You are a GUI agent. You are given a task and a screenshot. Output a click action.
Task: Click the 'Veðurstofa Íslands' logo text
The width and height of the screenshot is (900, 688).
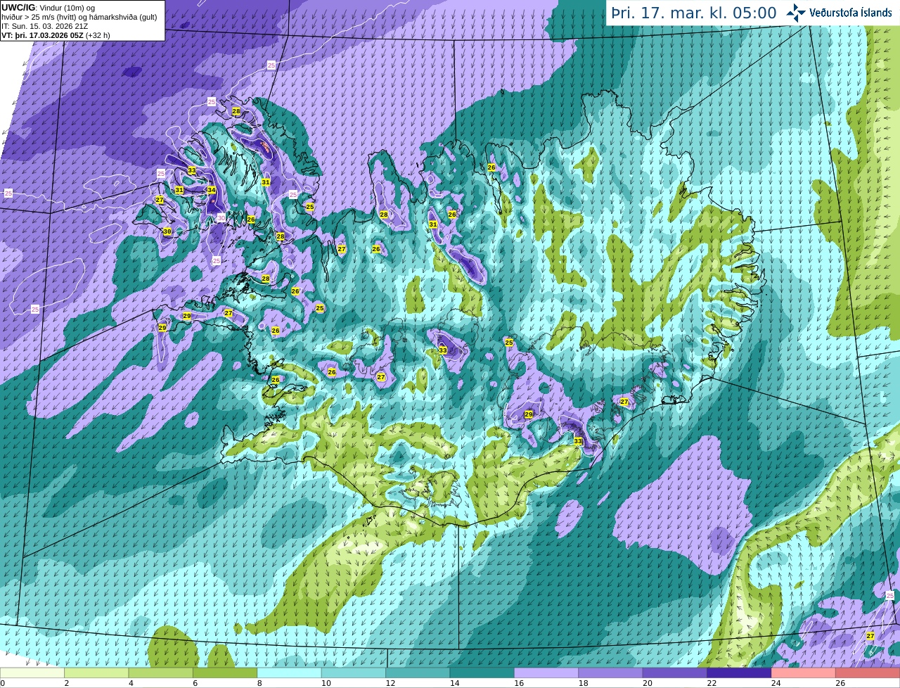coord(851,13)
